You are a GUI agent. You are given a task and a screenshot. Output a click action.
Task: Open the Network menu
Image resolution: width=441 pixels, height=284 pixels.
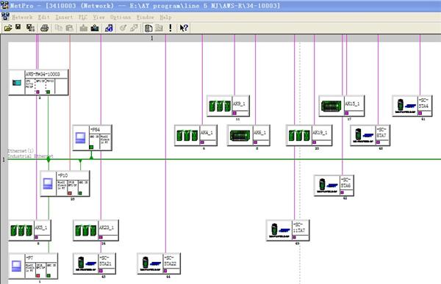tap(22, 17)
